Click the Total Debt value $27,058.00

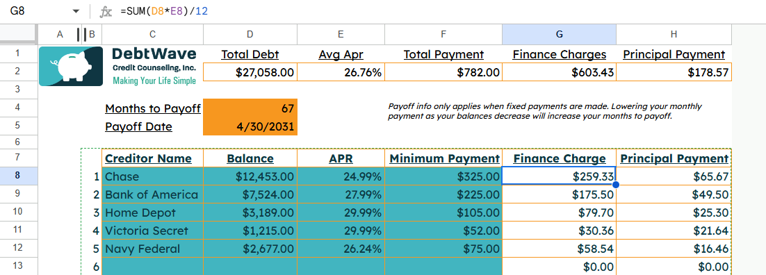coord(250,72)
